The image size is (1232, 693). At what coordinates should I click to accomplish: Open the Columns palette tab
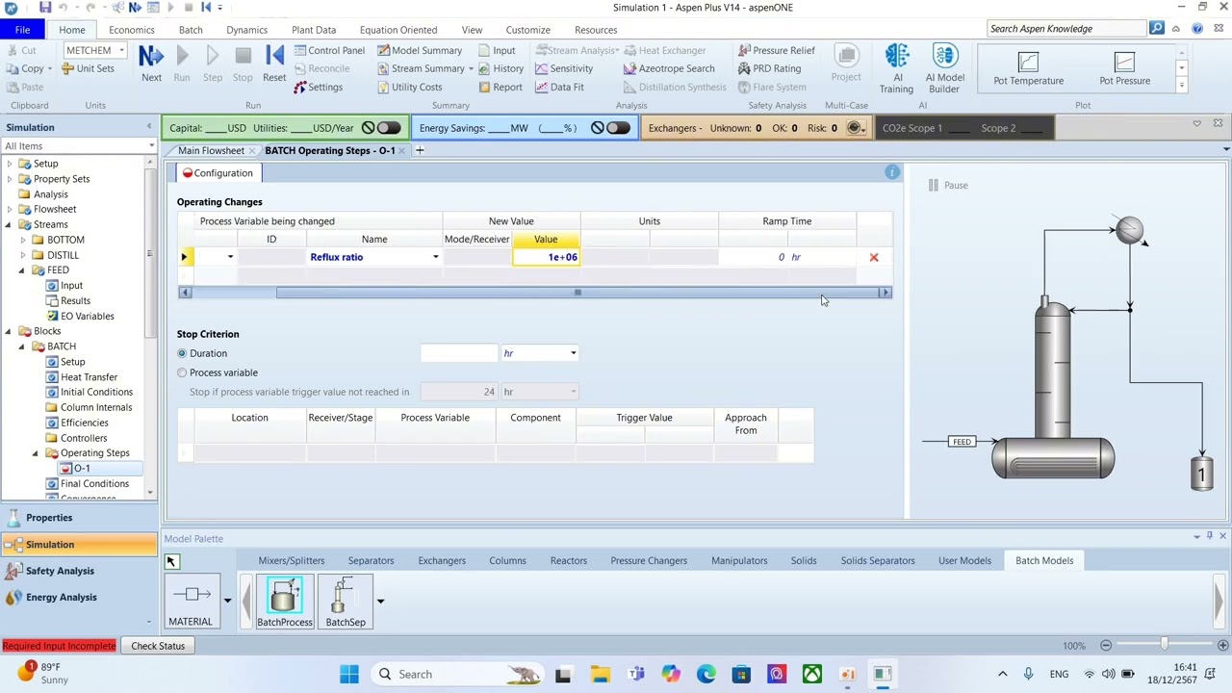pyautogui.click(x=507, y=560)
